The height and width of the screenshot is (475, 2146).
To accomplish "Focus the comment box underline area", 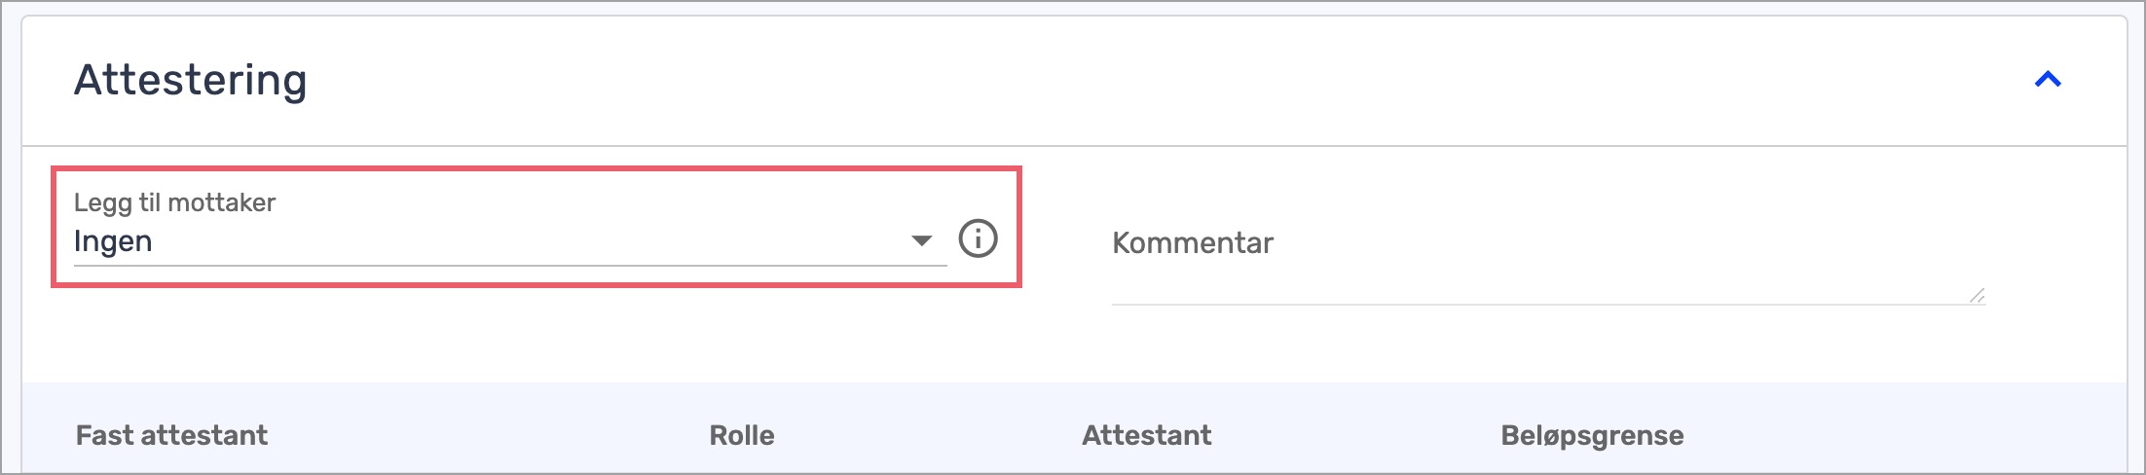I will click(1548, 303).
